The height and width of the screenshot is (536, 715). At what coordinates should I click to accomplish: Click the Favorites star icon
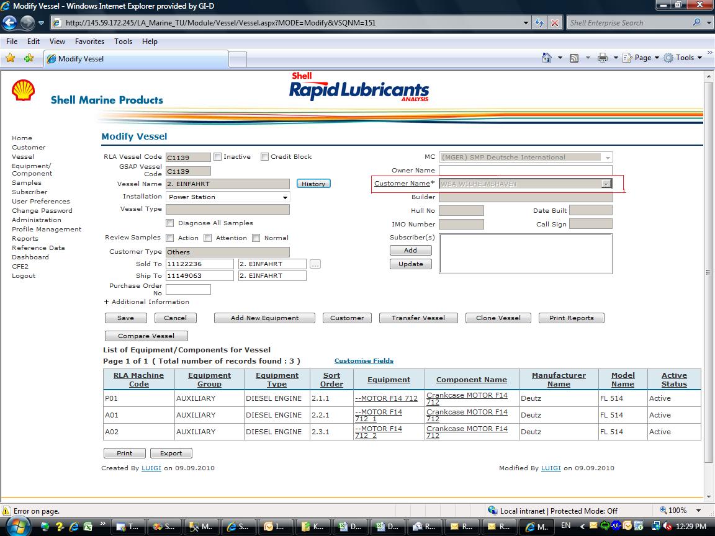point(11,58)
